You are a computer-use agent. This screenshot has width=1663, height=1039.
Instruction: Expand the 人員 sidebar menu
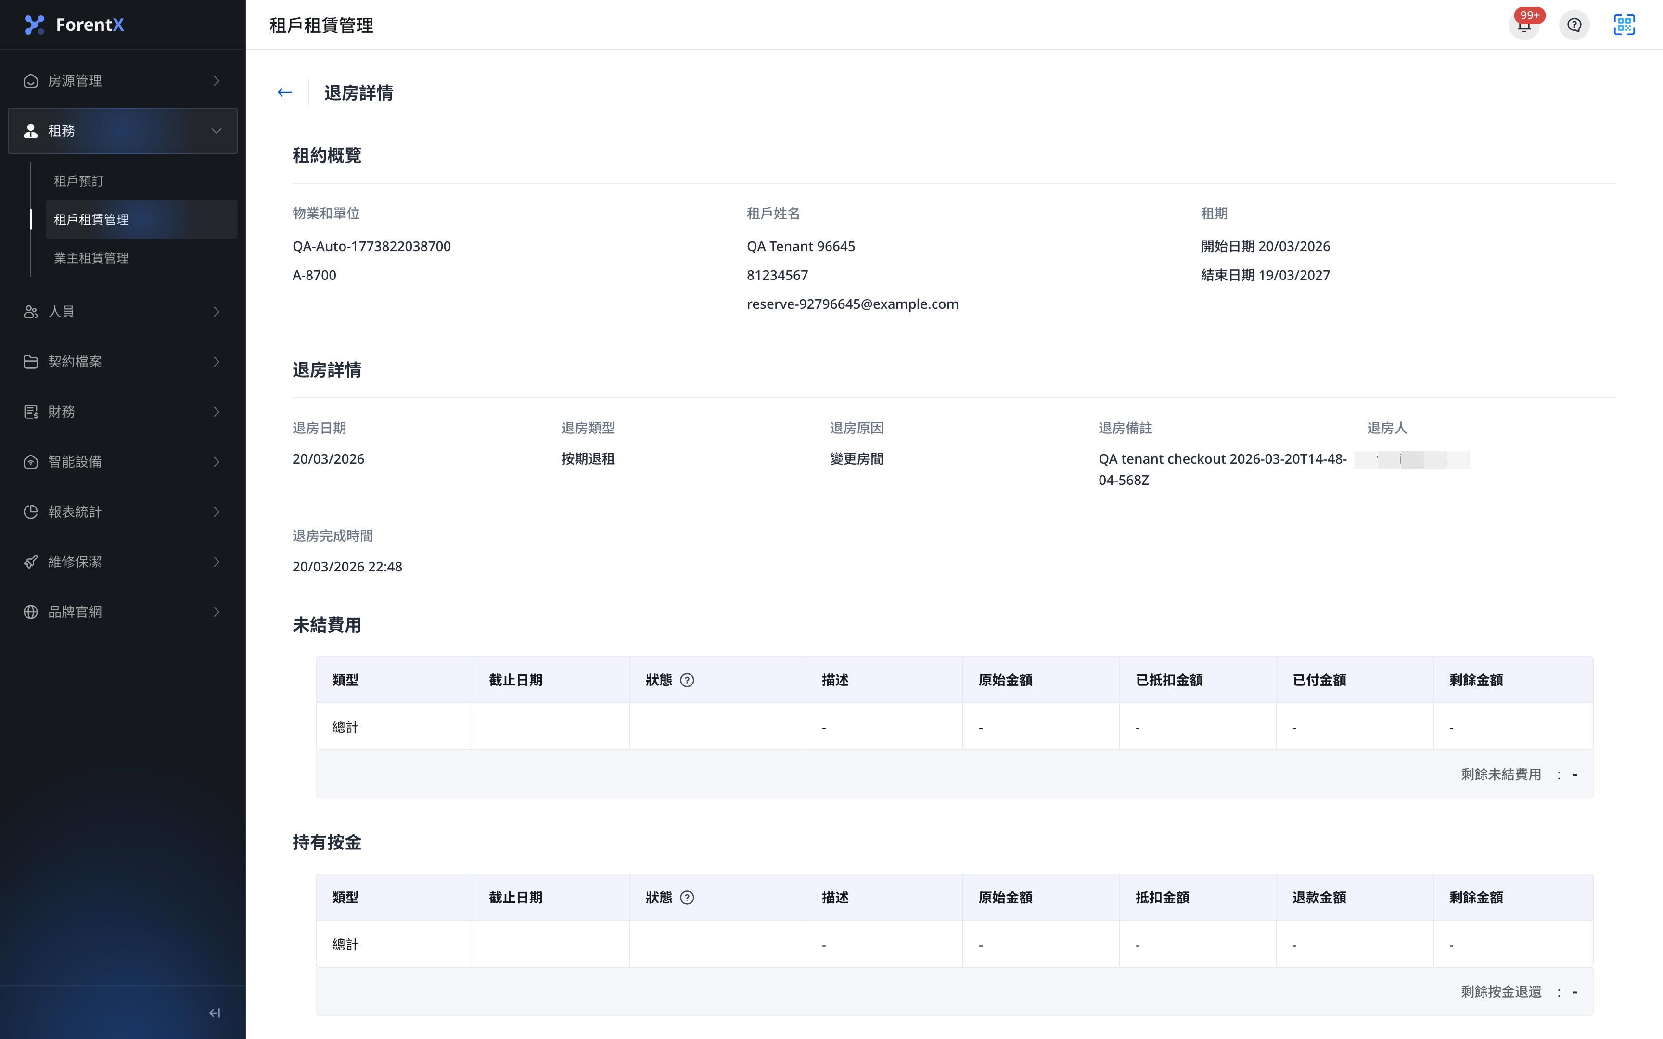click(122, 311)
